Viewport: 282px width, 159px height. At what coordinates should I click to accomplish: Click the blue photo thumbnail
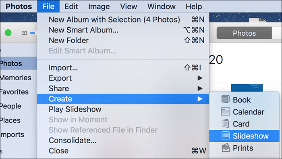click(x=247, y=88)
